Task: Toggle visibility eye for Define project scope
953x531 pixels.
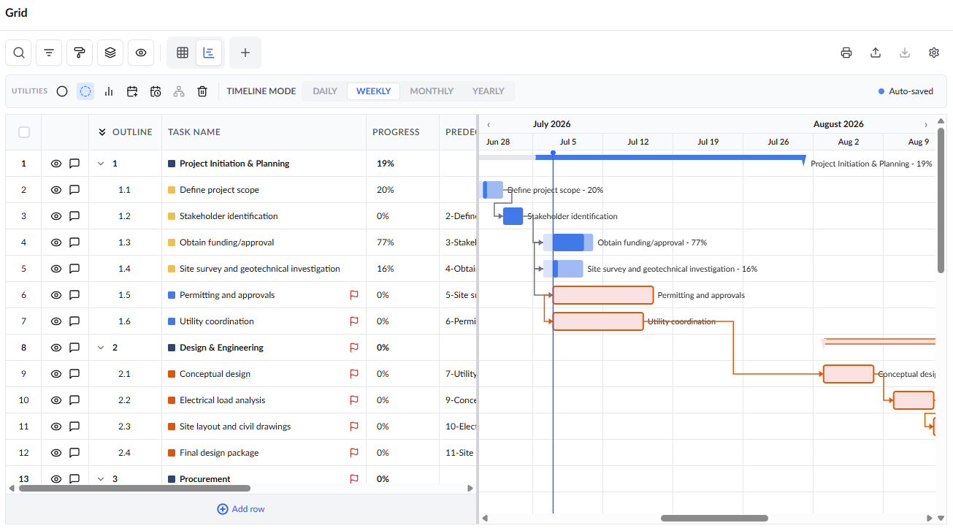Action: (x=56, y=190)
